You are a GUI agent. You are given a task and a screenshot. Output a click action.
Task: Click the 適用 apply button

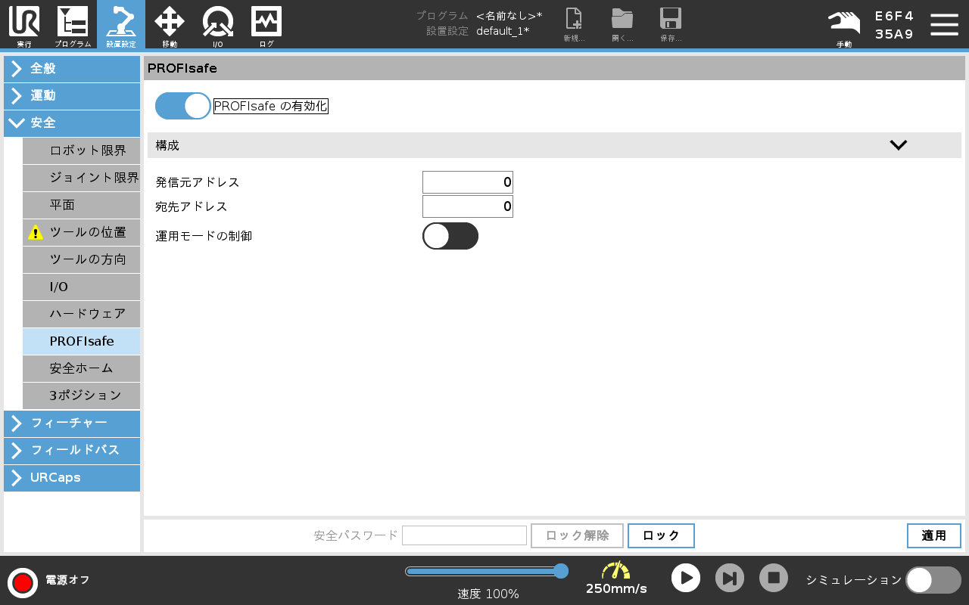click(934, 535)
